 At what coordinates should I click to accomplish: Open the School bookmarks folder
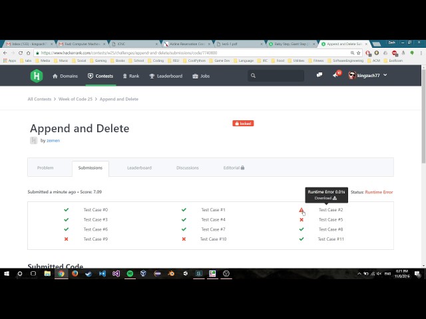pyautogui.click(x=136, y=60)
